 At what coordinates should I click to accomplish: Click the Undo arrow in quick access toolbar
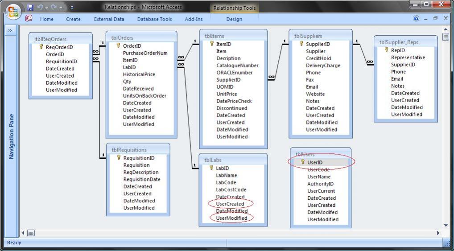[40, 8]
